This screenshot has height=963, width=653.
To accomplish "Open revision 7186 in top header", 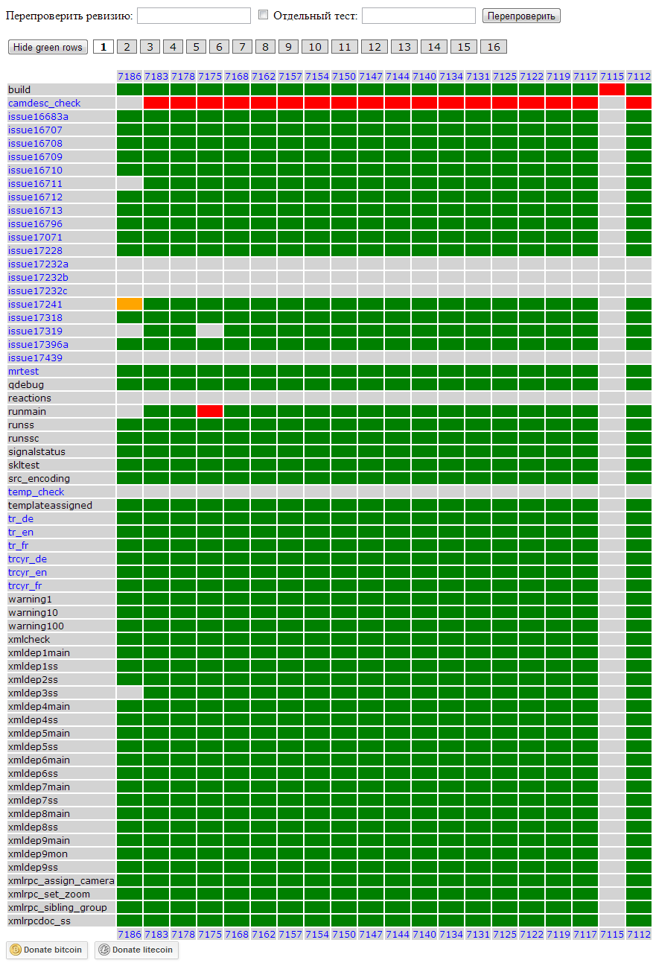I will pyautogui.click(x=130, y=76).
